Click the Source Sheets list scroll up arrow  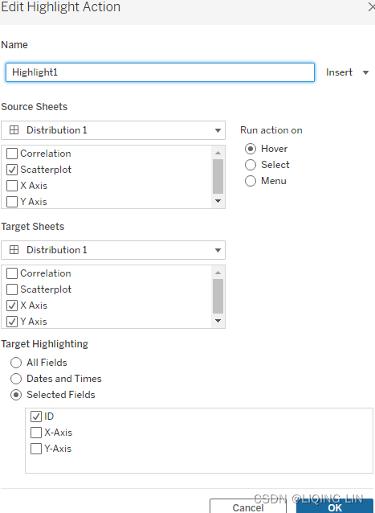tap(218, 153)
